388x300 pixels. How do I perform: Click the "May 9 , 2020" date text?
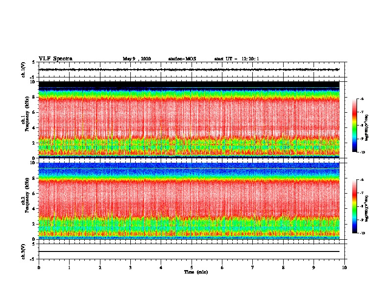tap(137, 59)
